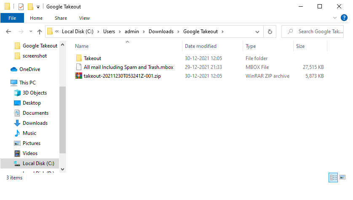Switch to Details view layout

pos(333,178)
